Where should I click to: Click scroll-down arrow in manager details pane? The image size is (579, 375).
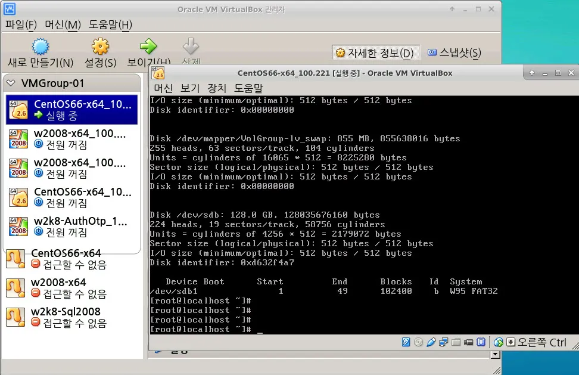coord(496,355)
